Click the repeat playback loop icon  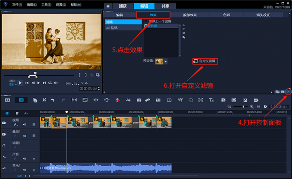pyautogui.click(x=50, y=83)
